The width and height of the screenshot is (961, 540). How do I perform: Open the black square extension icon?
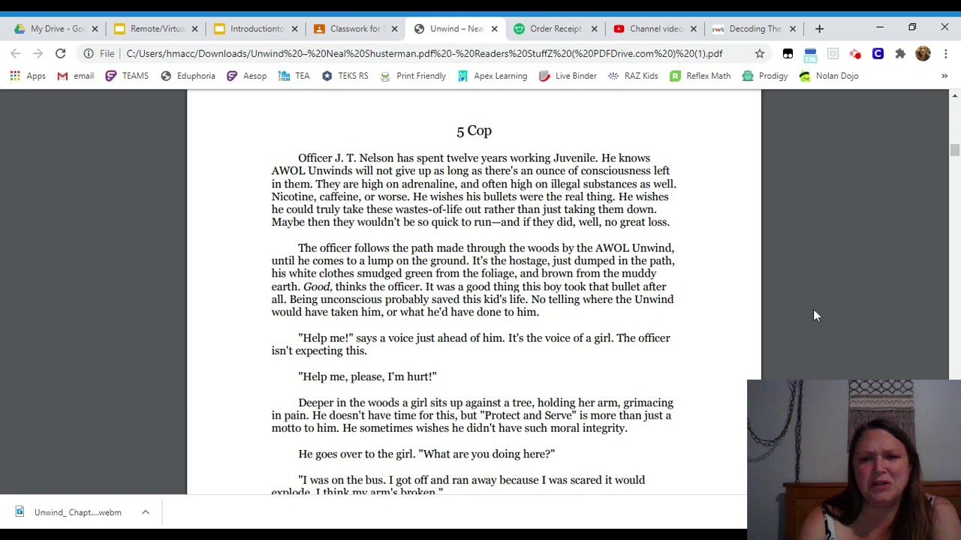788,53
